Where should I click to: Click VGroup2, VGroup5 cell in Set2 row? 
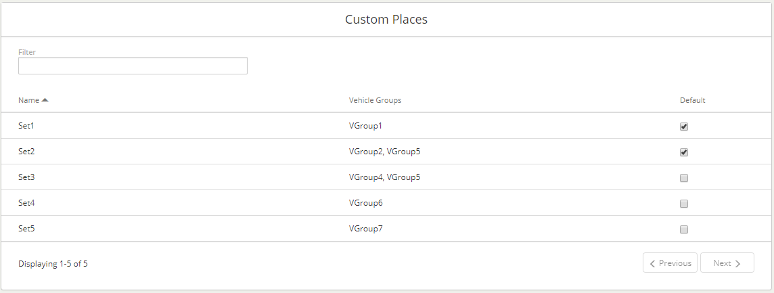[384, 152]
